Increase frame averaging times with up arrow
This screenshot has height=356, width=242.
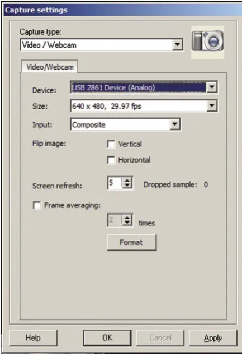coord(127,218)
